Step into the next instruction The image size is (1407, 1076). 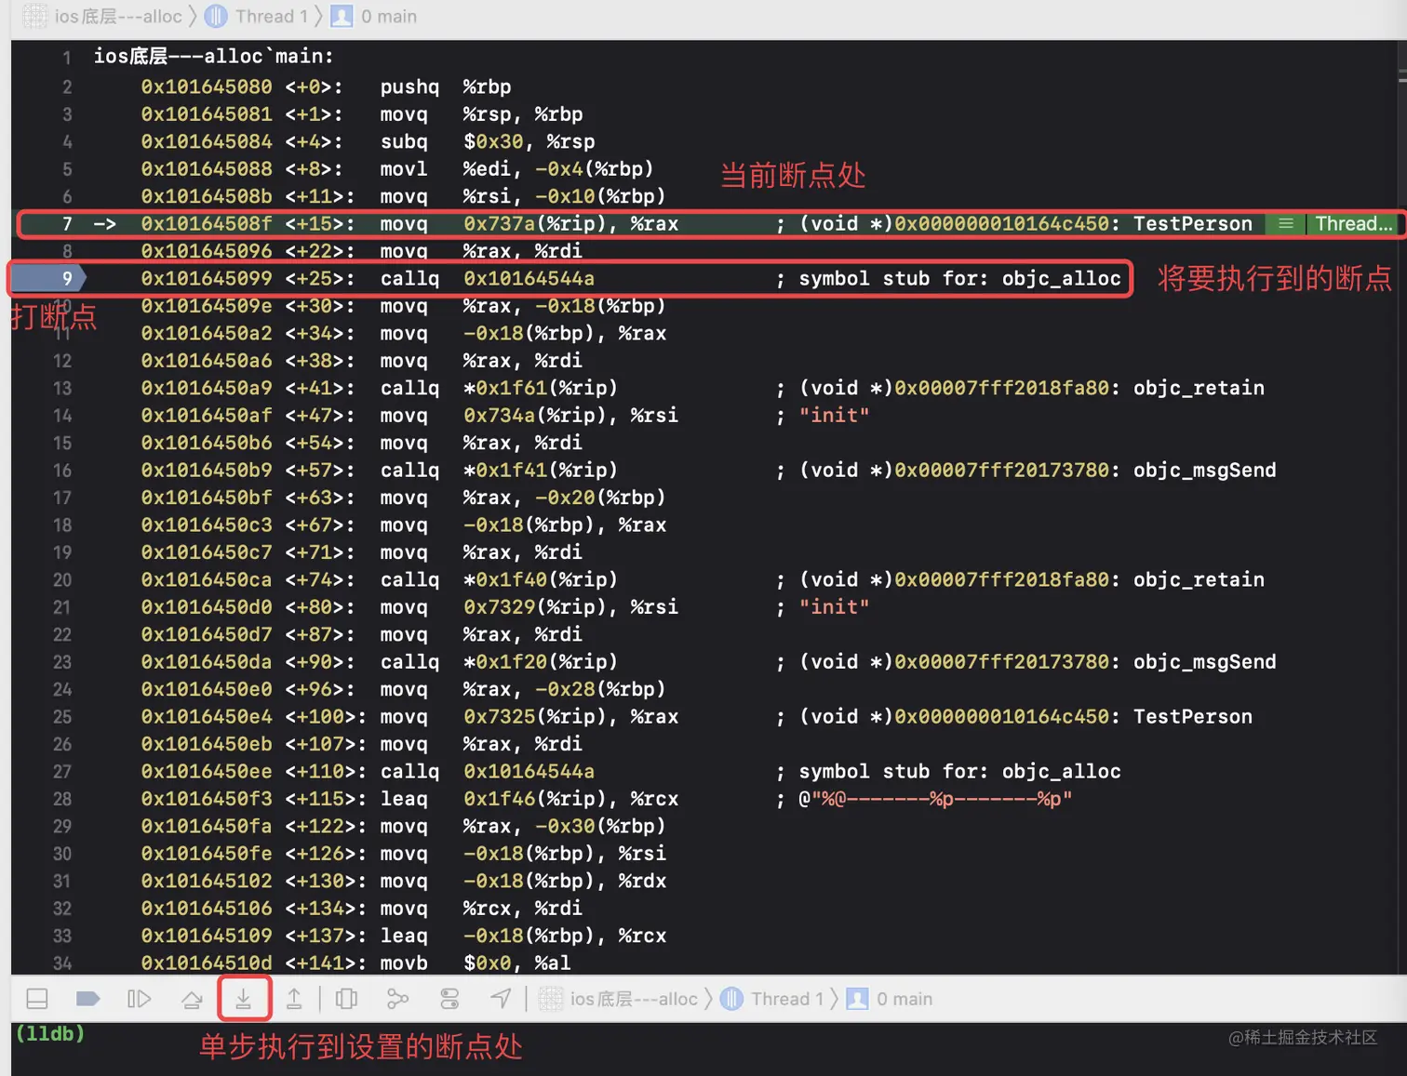point(244,999)
